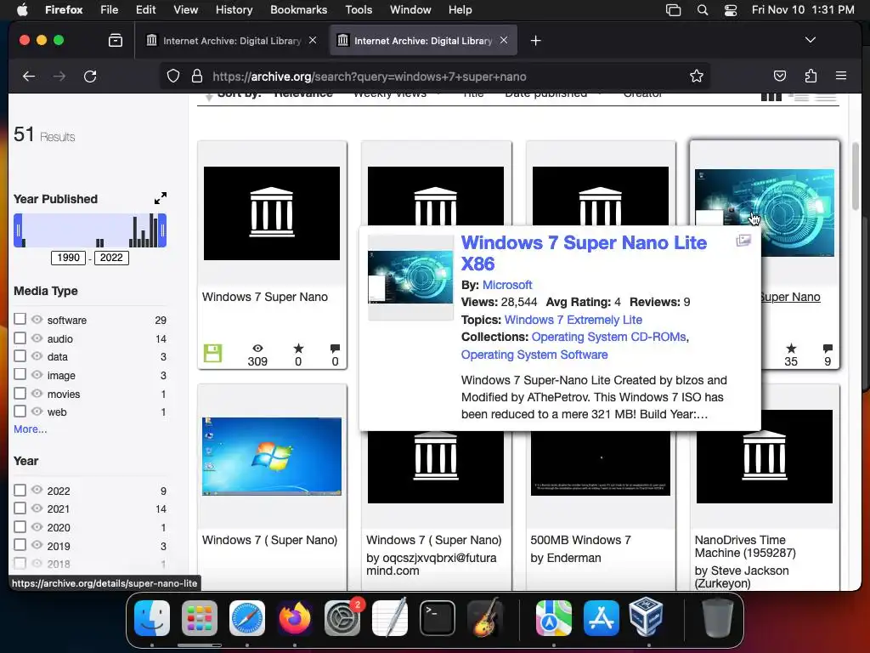The image size is (870, 653).
Task: Reload the current page
Action: pos(90,76)
